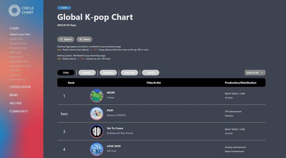Open the Album Chart link
The width and height of the screenshot is (286, 158).
click(x=16, y=57)
